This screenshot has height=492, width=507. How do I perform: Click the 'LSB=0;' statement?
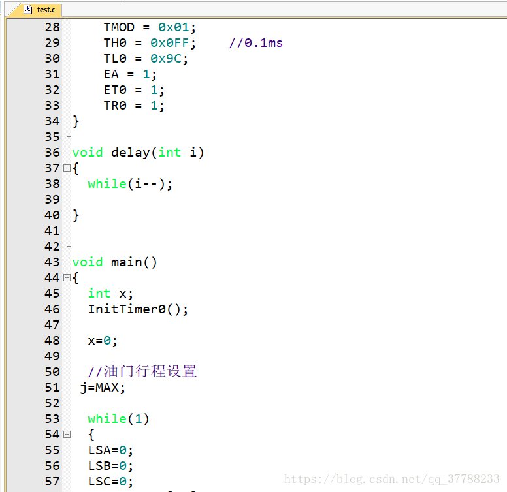(x=110, y=466)
